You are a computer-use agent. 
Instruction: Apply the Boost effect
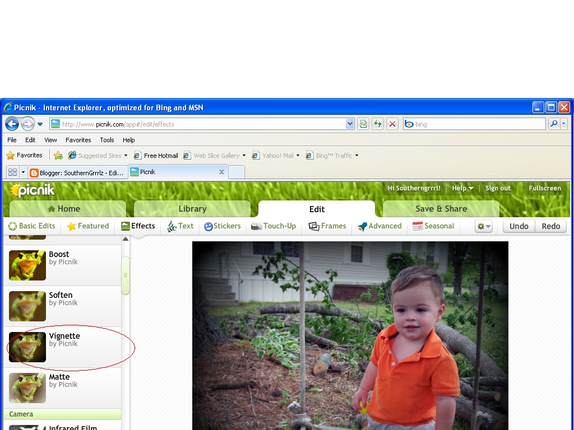pyautogui.click(x=63, y=265)
